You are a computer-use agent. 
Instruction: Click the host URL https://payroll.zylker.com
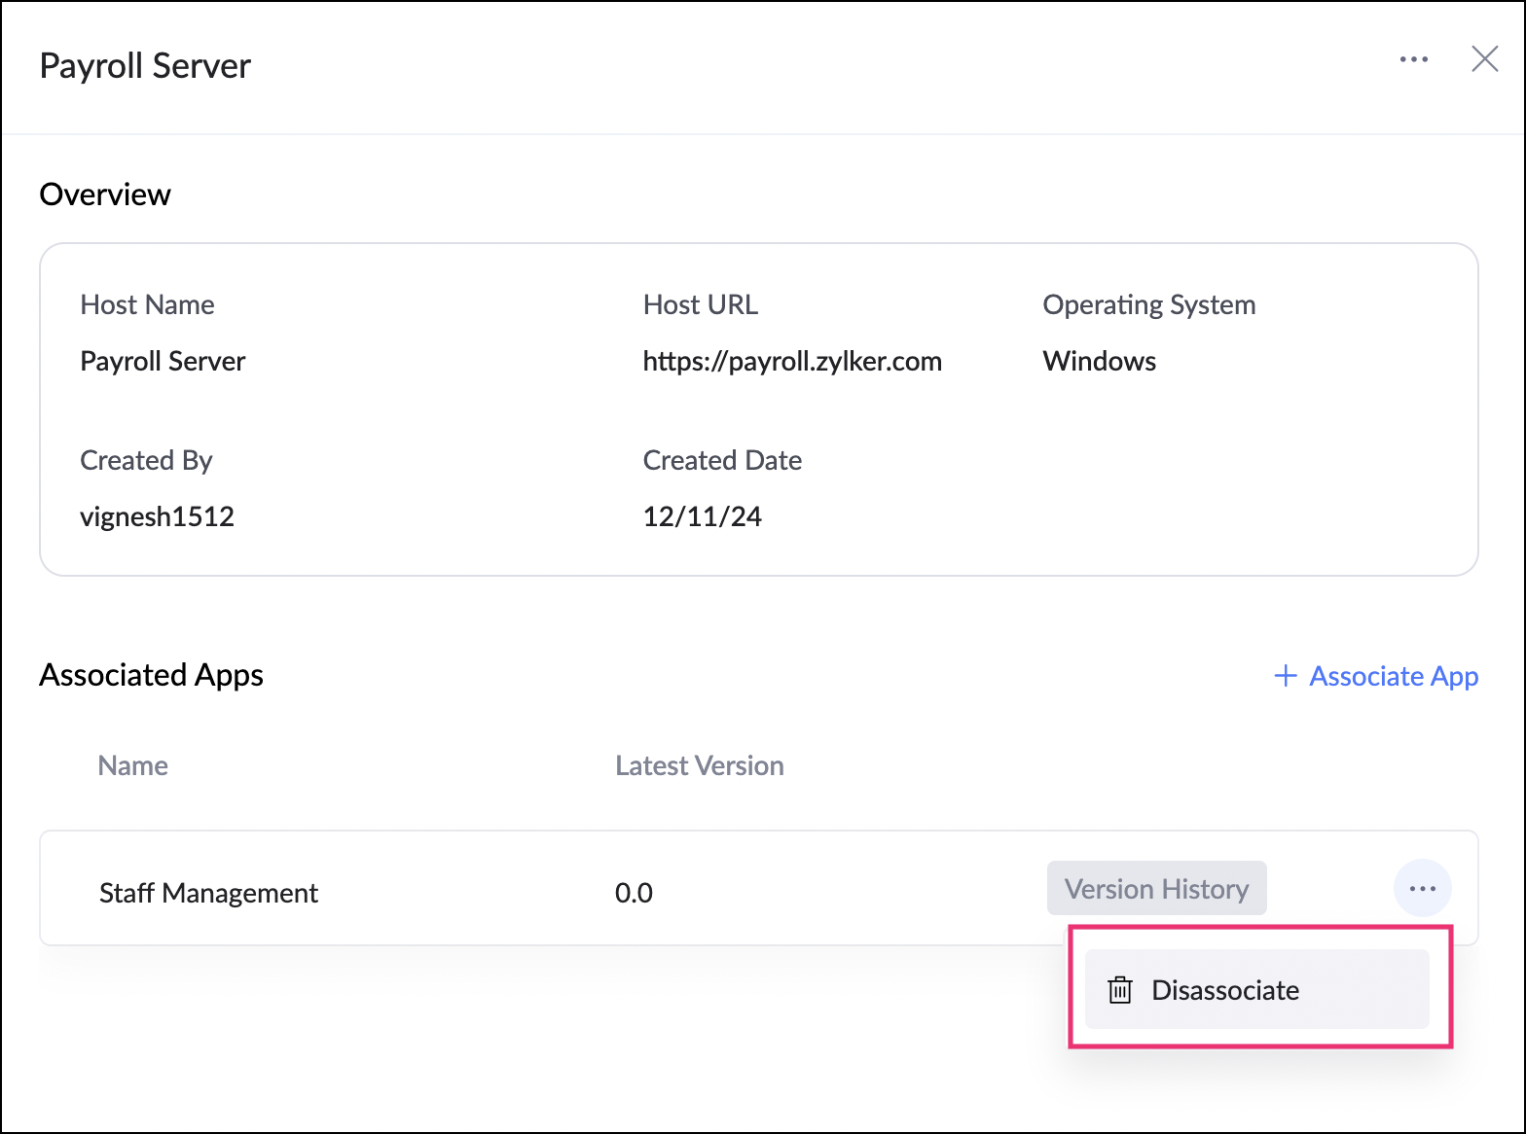coord(791,362)
